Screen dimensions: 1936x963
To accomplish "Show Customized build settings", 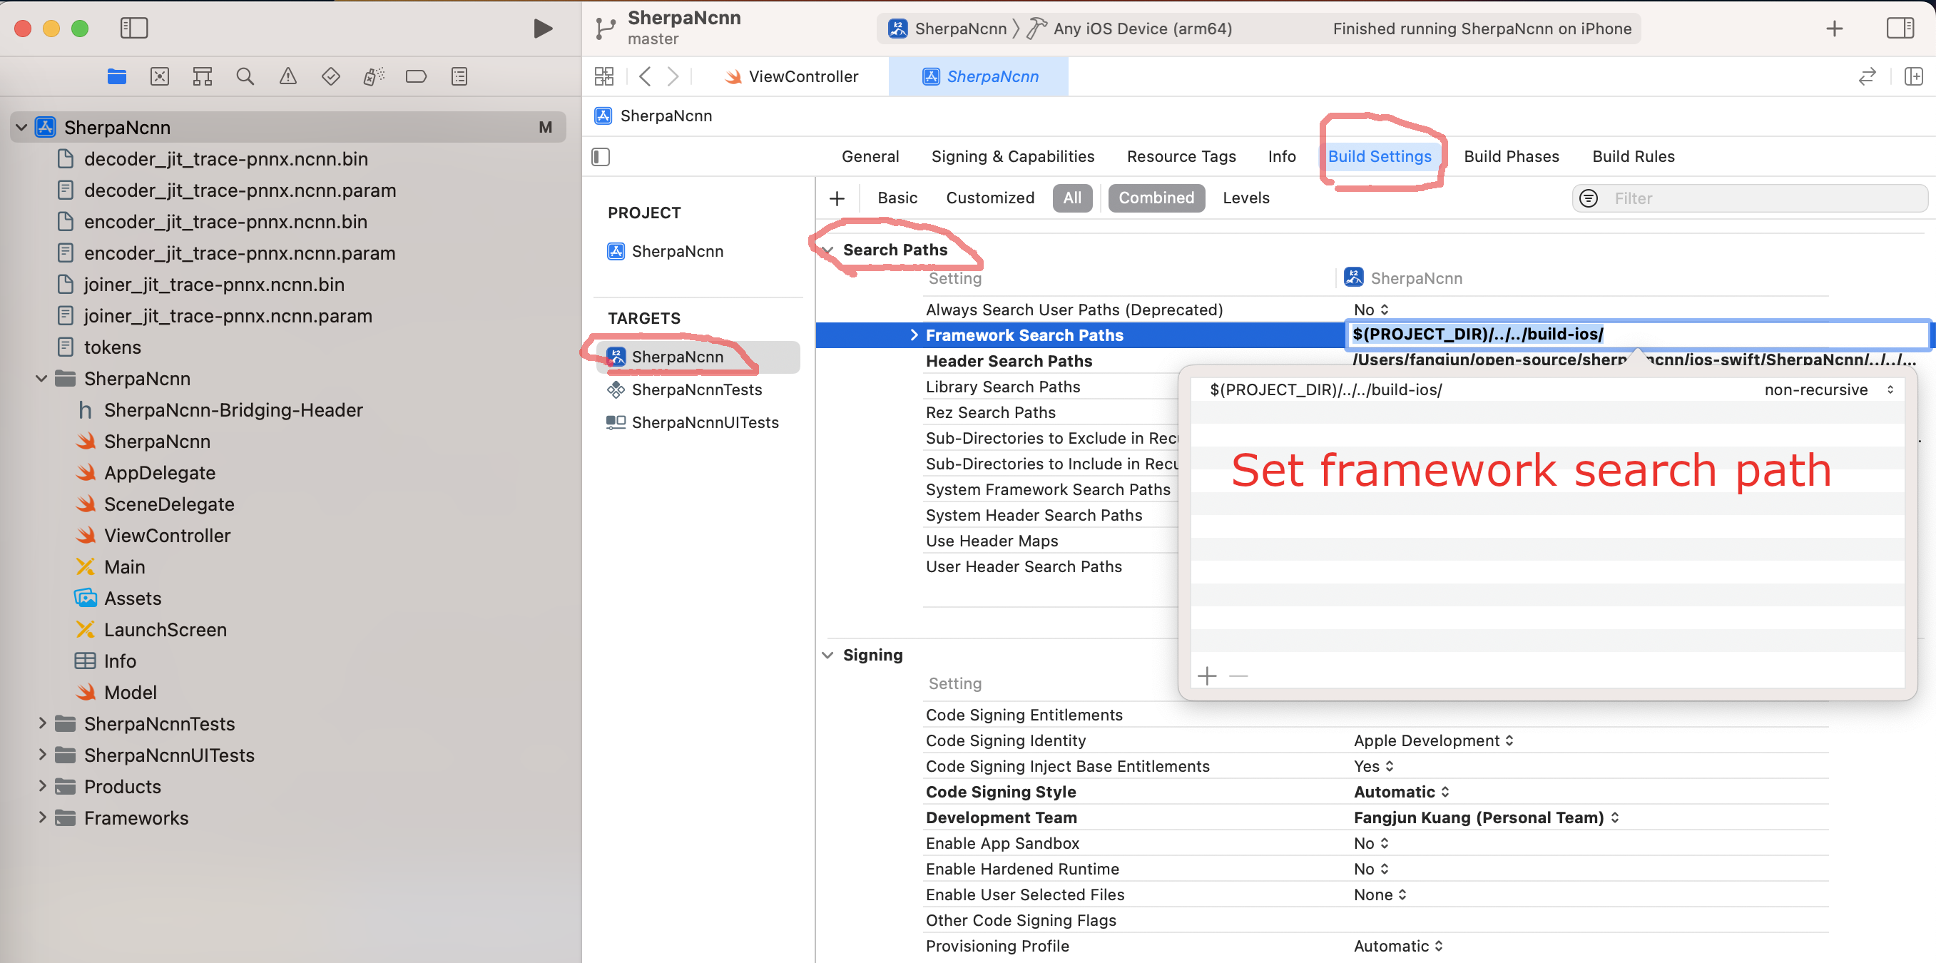I will 990,198.
